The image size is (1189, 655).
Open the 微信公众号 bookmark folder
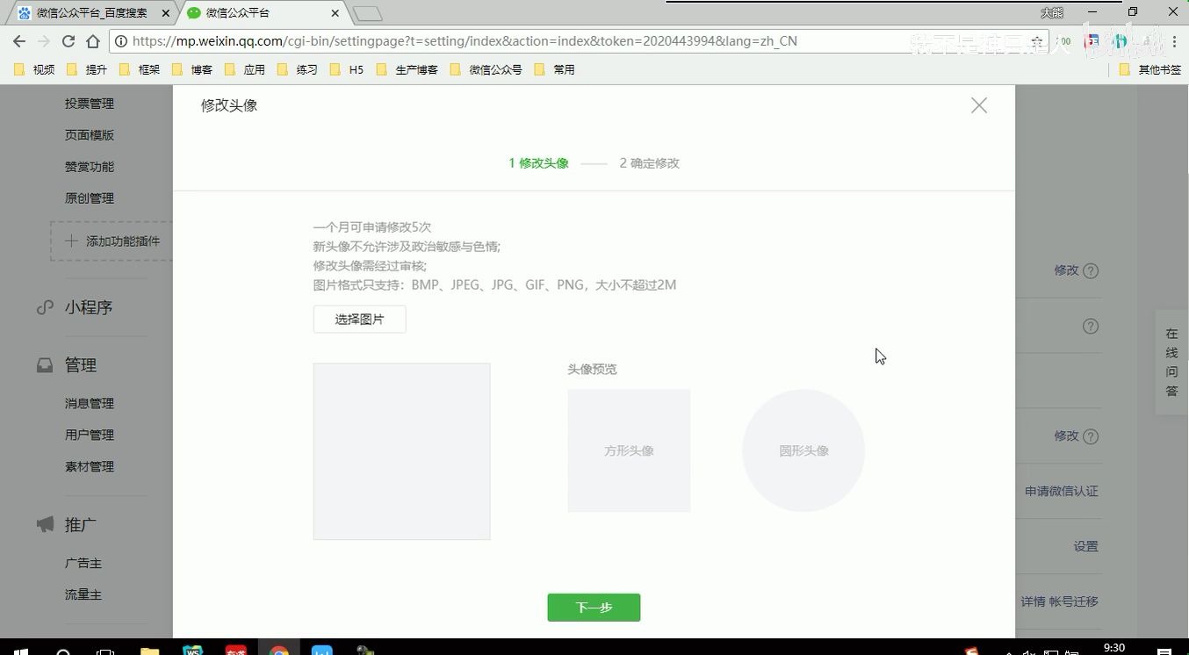pos(486,69)
